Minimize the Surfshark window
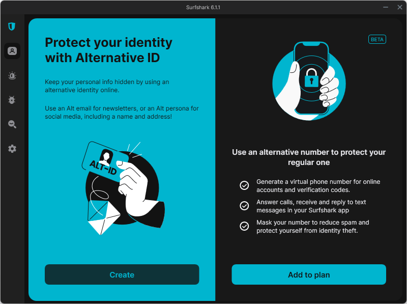407x304 pixels. tap(386, 7)
